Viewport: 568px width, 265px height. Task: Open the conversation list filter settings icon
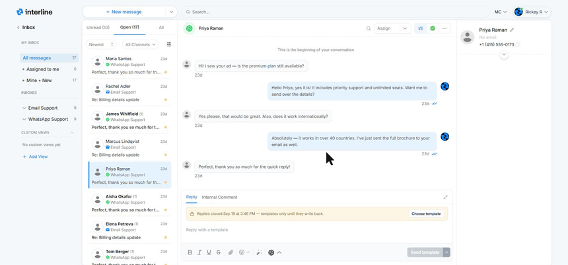[169, 44]
